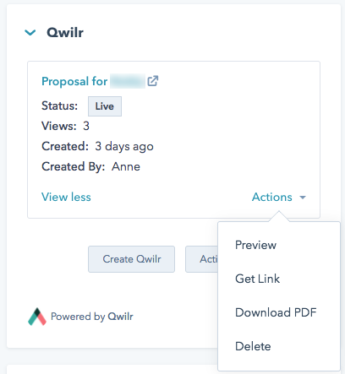Click the Views count row
The height and width of the screenshot is (374, 345).
click(x=65, y=126)
